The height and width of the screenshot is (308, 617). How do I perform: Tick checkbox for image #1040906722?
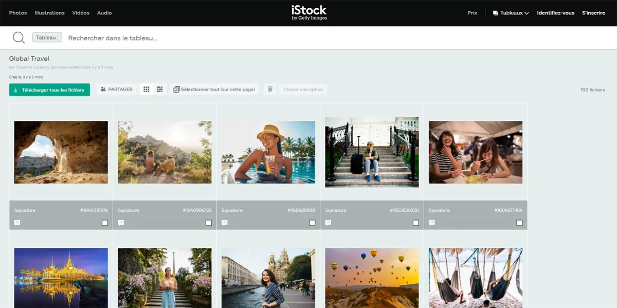click(x=208, y=223)
